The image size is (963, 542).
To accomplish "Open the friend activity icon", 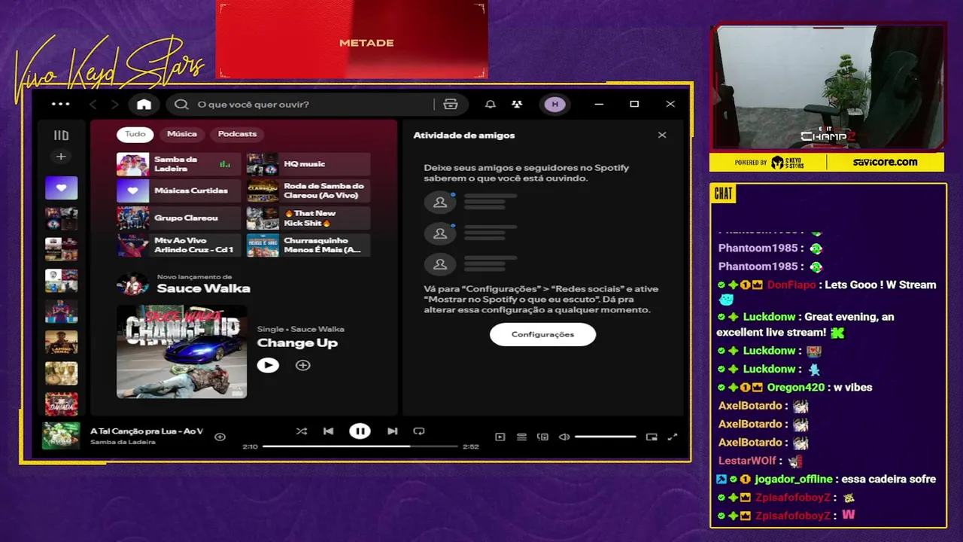I will pos(517,105).
